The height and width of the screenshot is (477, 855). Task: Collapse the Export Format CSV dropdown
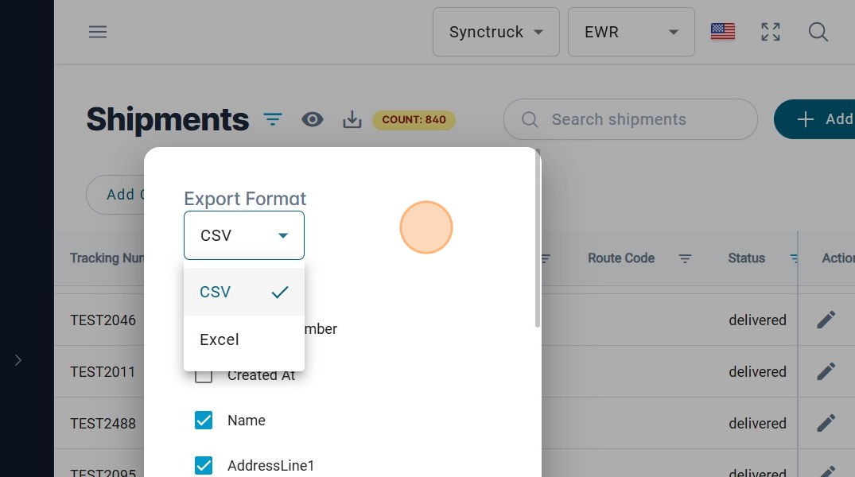click(243, 235)
